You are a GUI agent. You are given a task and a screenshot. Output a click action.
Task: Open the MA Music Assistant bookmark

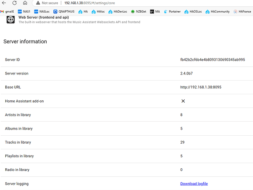click(x=155, y=11)
